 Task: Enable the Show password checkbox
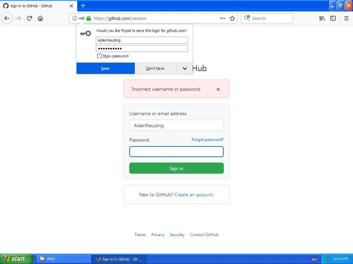pos(99,56)
